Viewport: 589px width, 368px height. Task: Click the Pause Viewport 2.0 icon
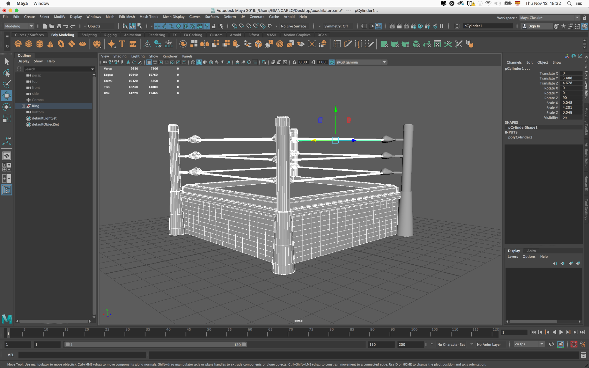pos(441,26)
